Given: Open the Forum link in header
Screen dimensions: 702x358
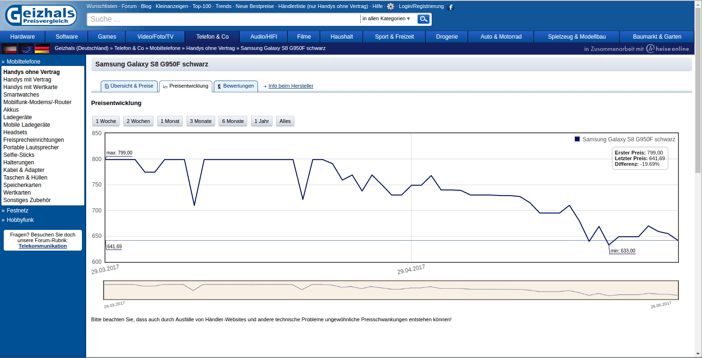Looking at the screenshot, I should [129, 7].
